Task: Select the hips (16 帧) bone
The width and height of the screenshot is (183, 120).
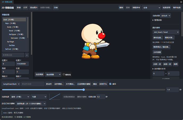Action: pos(14,23)
